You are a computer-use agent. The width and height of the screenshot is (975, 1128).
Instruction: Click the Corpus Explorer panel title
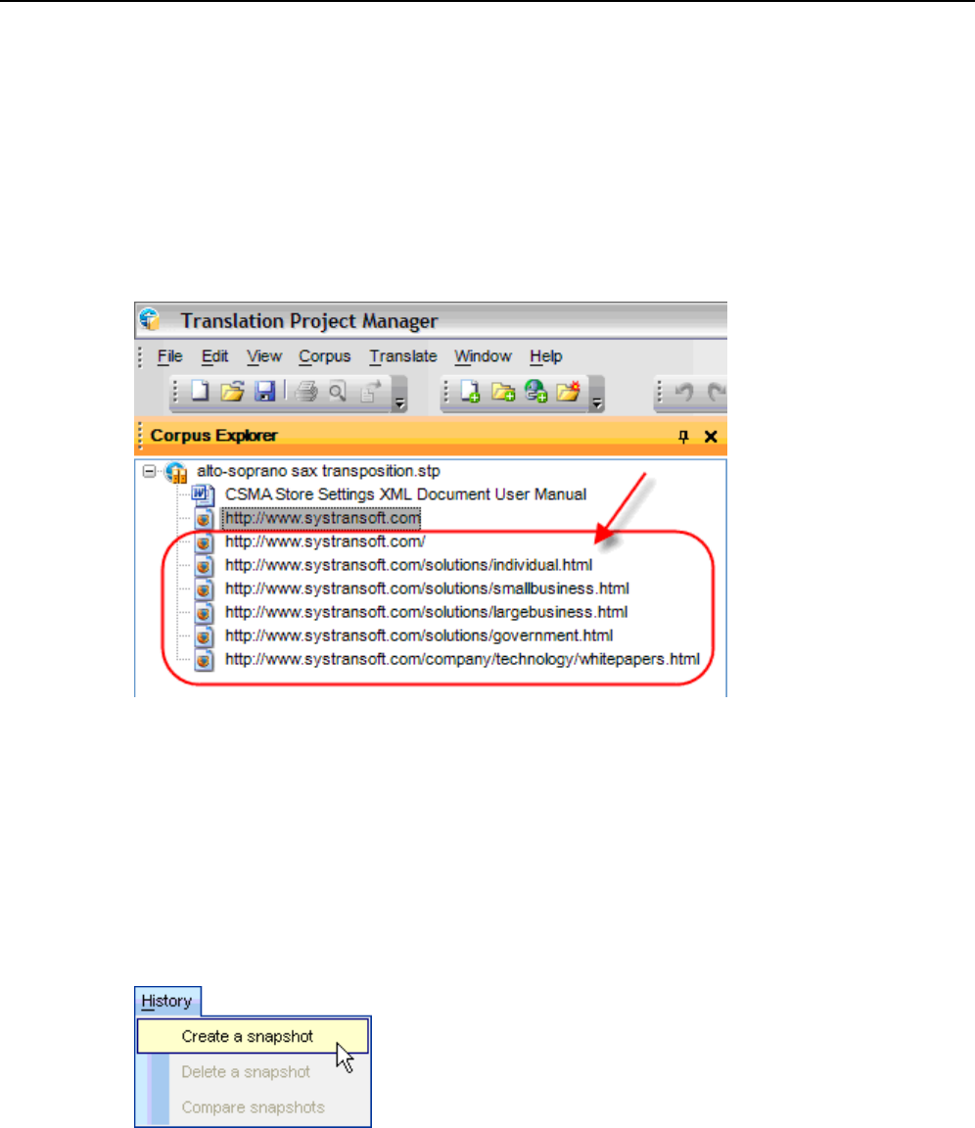213,436
